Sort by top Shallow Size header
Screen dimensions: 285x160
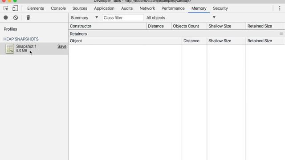point(226,26)
